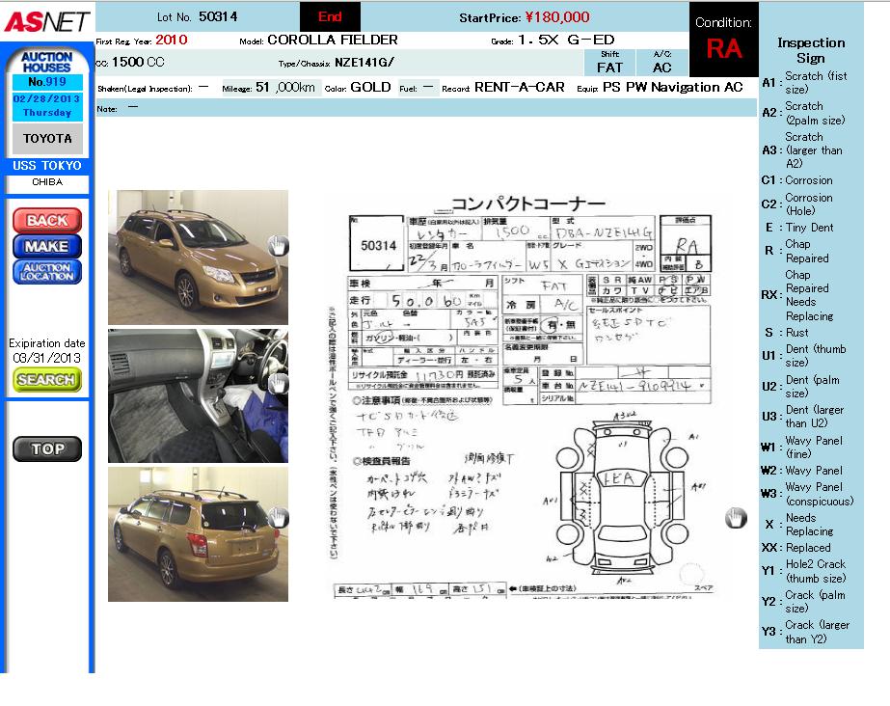Click the green SEARCH button

(47, 380)
